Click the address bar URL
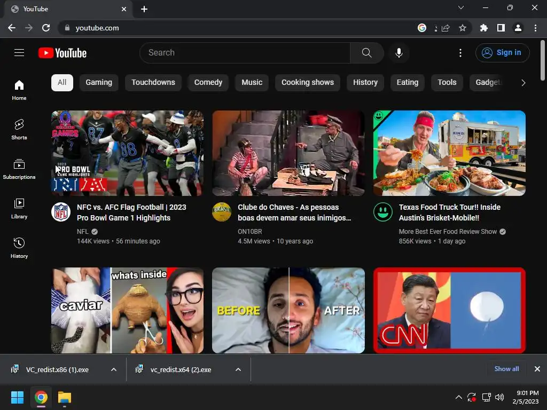The height and width of the screenshot is (410, 547). [x=97, y=28]
